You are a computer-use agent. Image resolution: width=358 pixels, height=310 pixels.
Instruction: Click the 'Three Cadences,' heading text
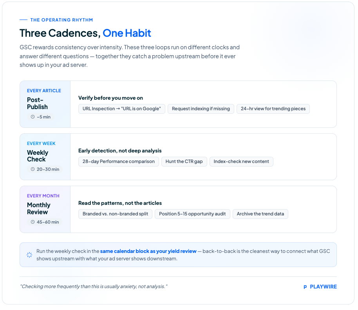60,33
